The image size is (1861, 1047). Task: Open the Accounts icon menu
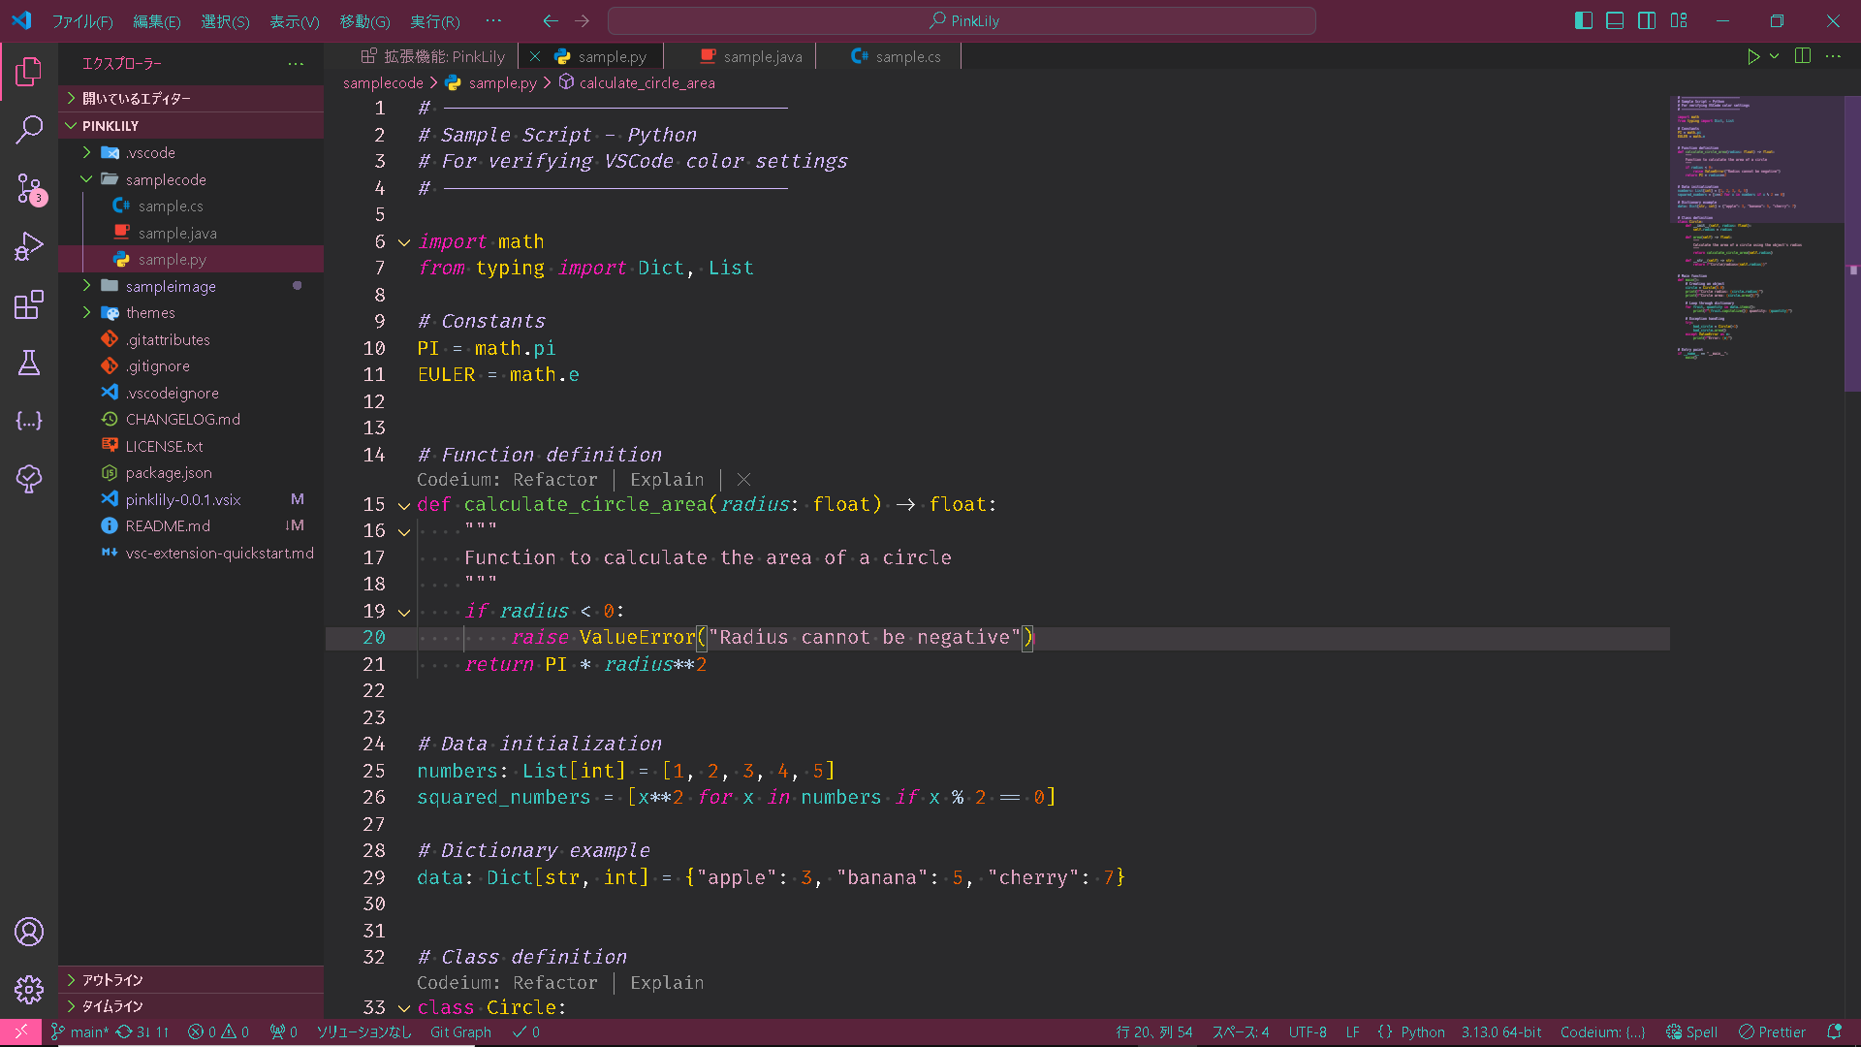click(29, 932)
